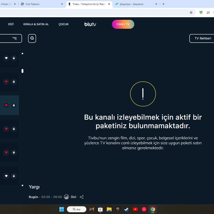Open the green shield extension icon
The height and width of the screenshot is (214, 214).
coord(201,13)
